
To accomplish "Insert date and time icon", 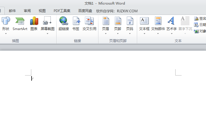I will click(x=196, y=25).
